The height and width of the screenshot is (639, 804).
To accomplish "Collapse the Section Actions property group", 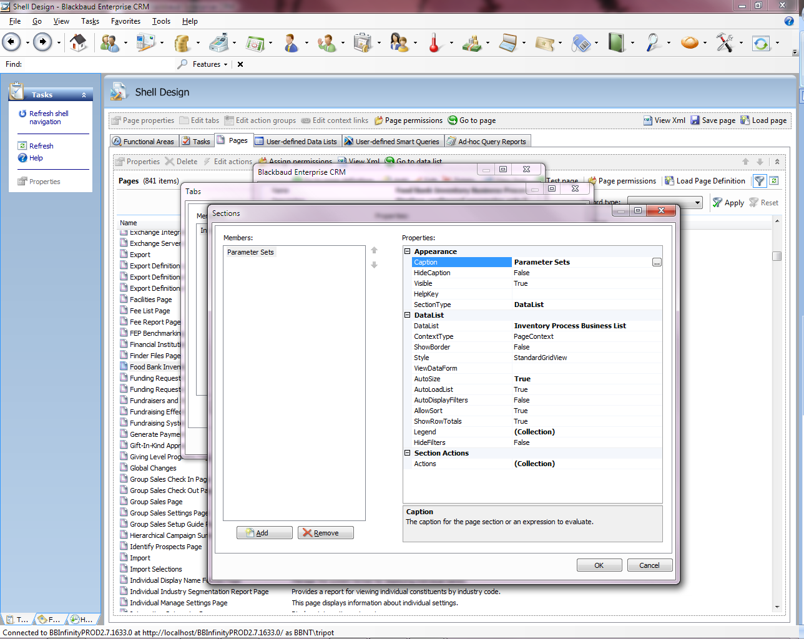I will pos(407,453).
